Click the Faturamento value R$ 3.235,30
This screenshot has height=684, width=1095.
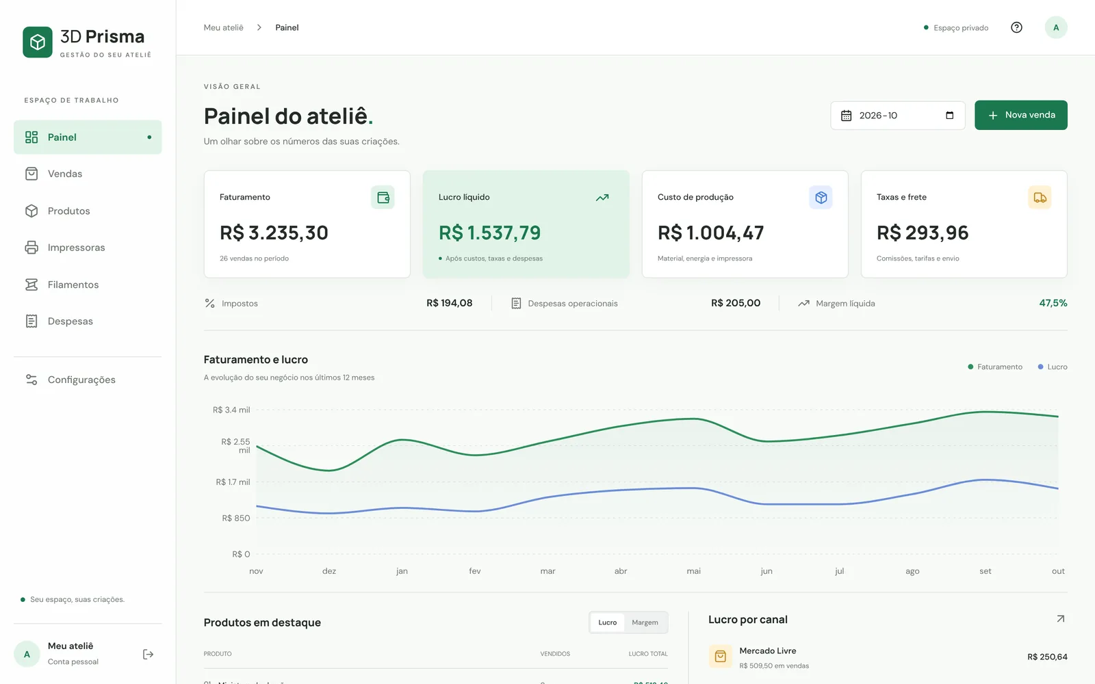(x=274, y=233)
